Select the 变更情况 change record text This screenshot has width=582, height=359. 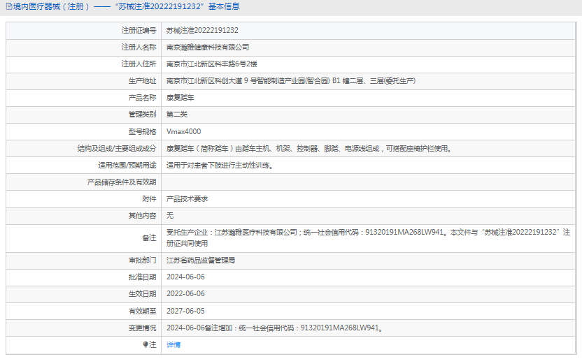tap(275, 328)
